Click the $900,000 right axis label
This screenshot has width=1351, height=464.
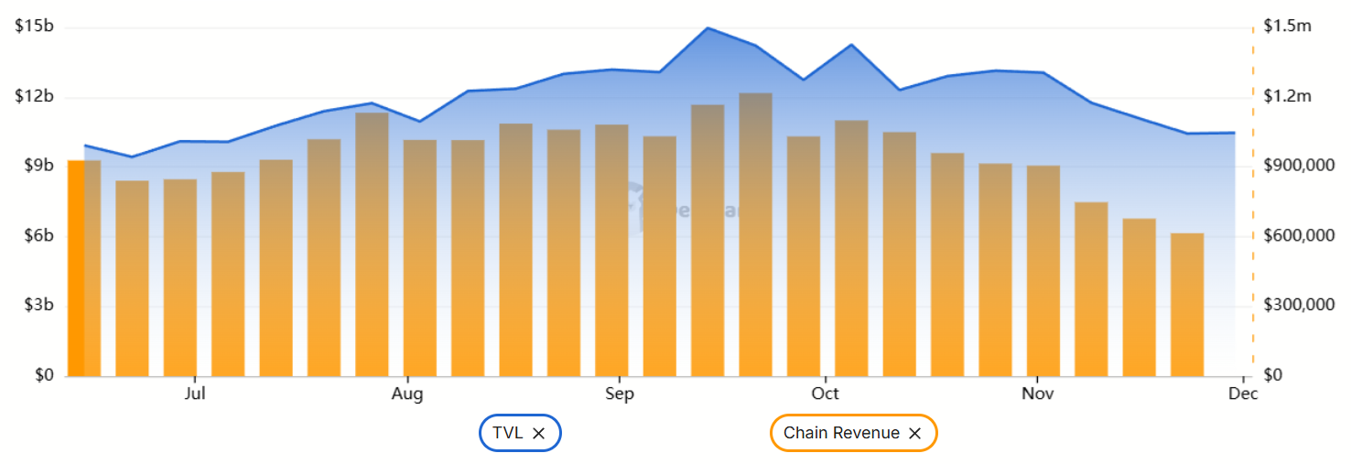pyautogui.click(x=1301, y=166)
